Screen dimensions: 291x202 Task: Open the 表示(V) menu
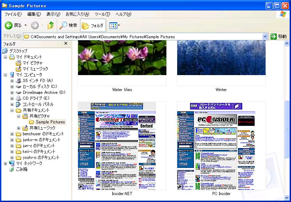53,14
